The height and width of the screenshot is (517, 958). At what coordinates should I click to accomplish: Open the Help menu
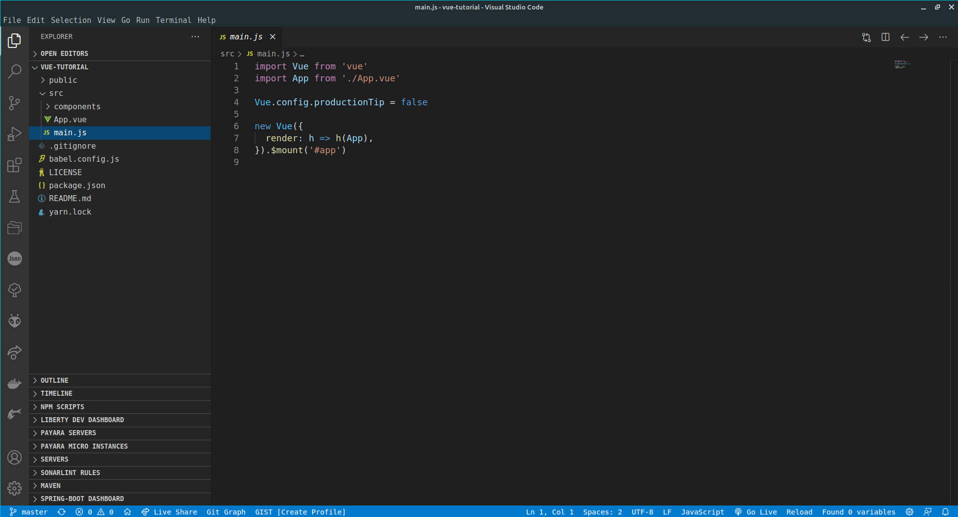click(x=206, y=20)
